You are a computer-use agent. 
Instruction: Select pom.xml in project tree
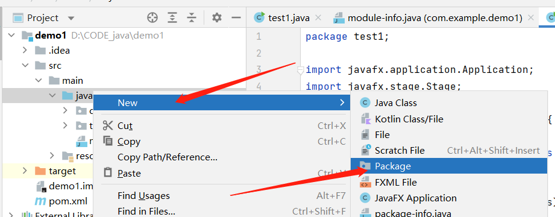click(x=68, y=201)
